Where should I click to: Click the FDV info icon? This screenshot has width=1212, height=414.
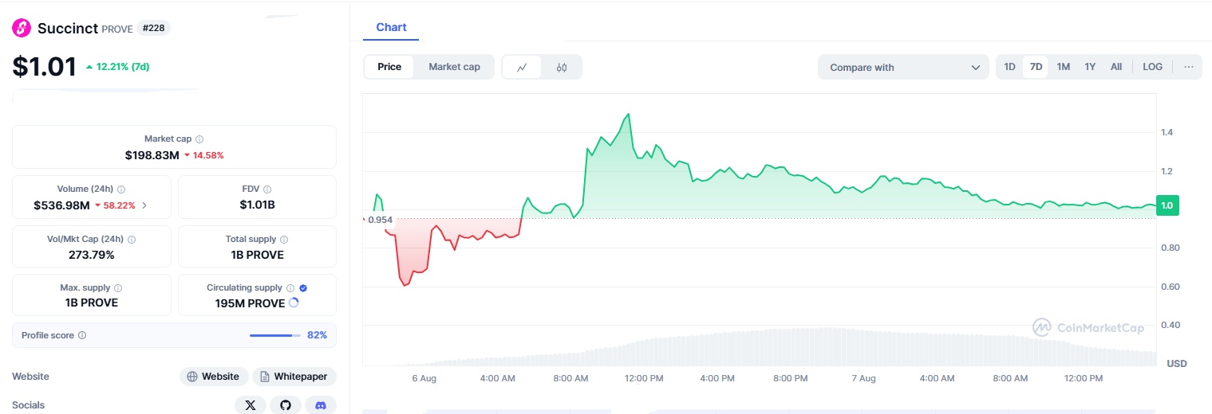pos(267,189)
